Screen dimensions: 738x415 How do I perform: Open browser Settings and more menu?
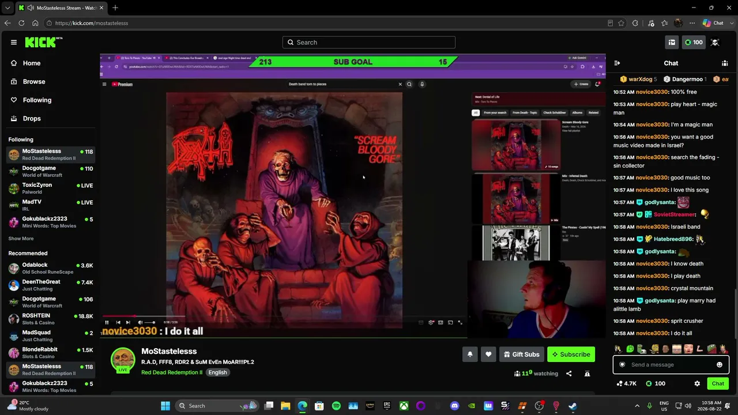(x=692, y=23)
